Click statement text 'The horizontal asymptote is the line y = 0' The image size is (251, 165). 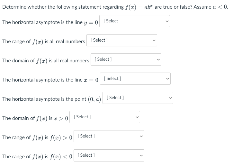(50, 22)
